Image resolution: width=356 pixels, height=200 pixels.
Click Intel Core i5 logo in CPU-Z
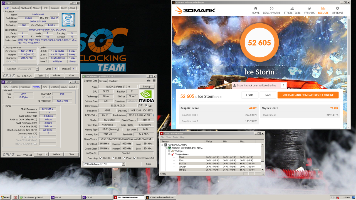tap(68, 19)
